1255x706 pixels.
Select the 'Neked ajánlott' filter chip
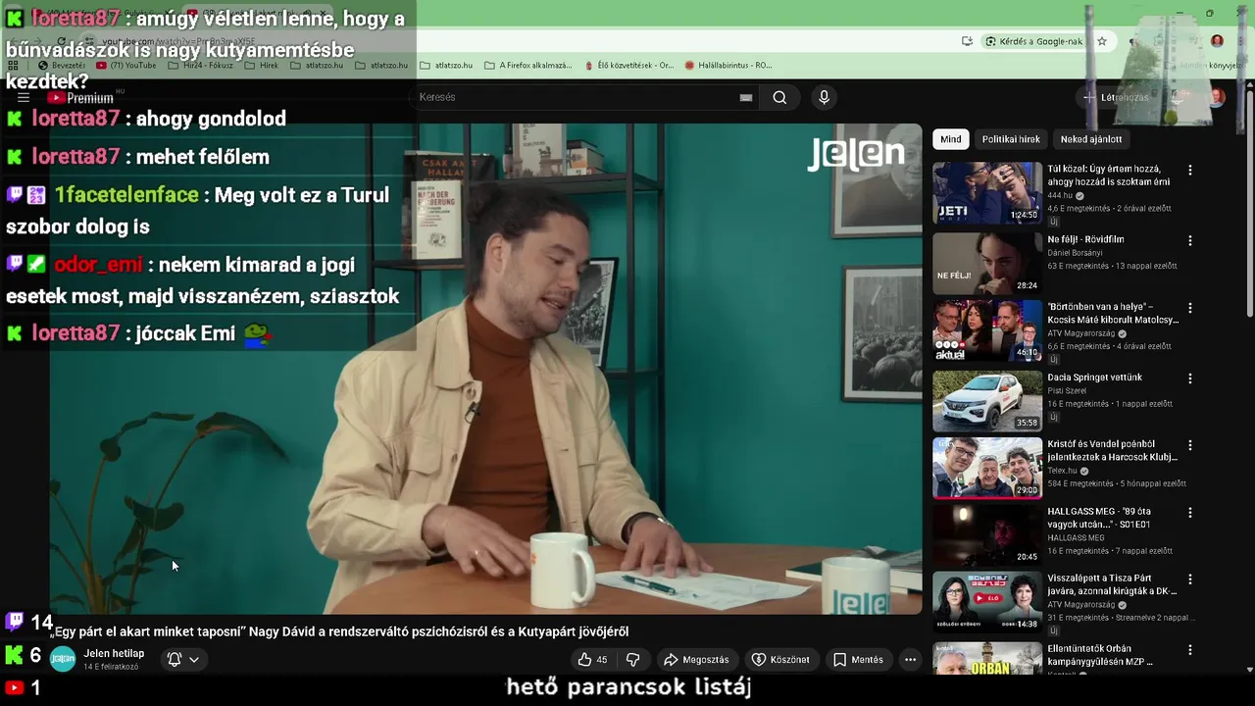click(x=1090, y=139)
